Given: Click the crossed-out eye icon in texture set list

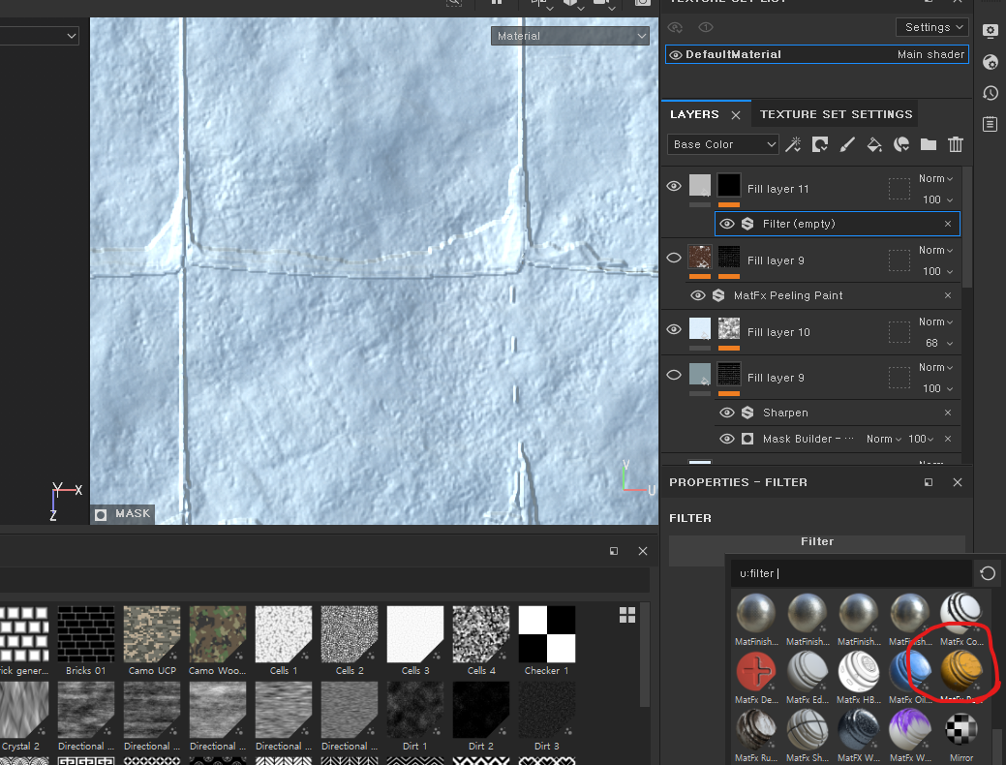Looking at the screenshot, I should pyautogui.click(x=675, y=27).
